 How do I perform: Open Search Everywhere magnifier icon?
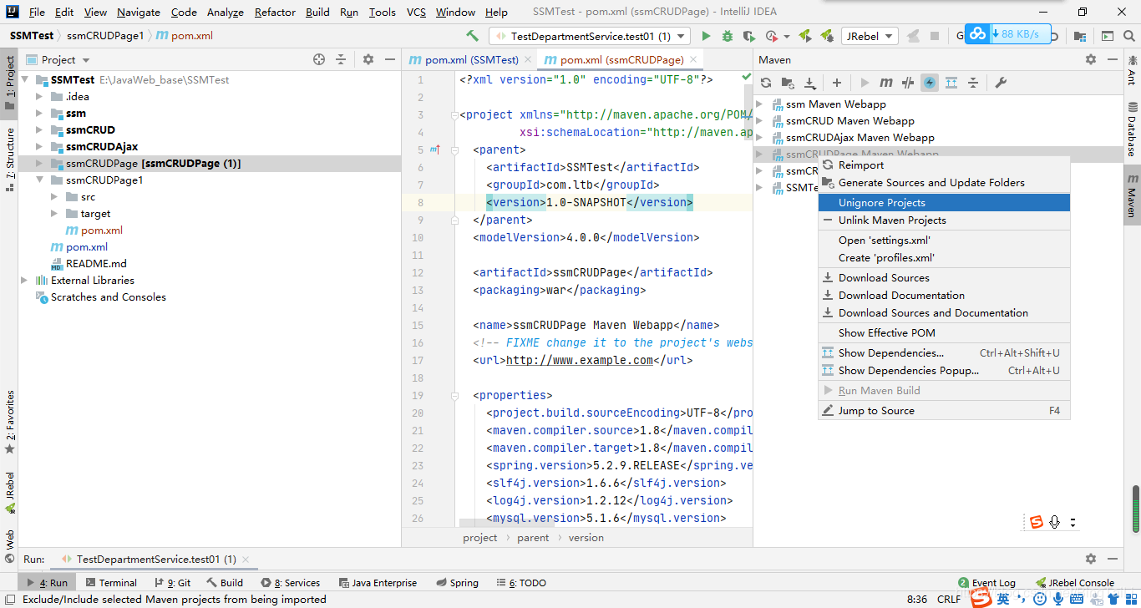click(x=1130, y=36)
